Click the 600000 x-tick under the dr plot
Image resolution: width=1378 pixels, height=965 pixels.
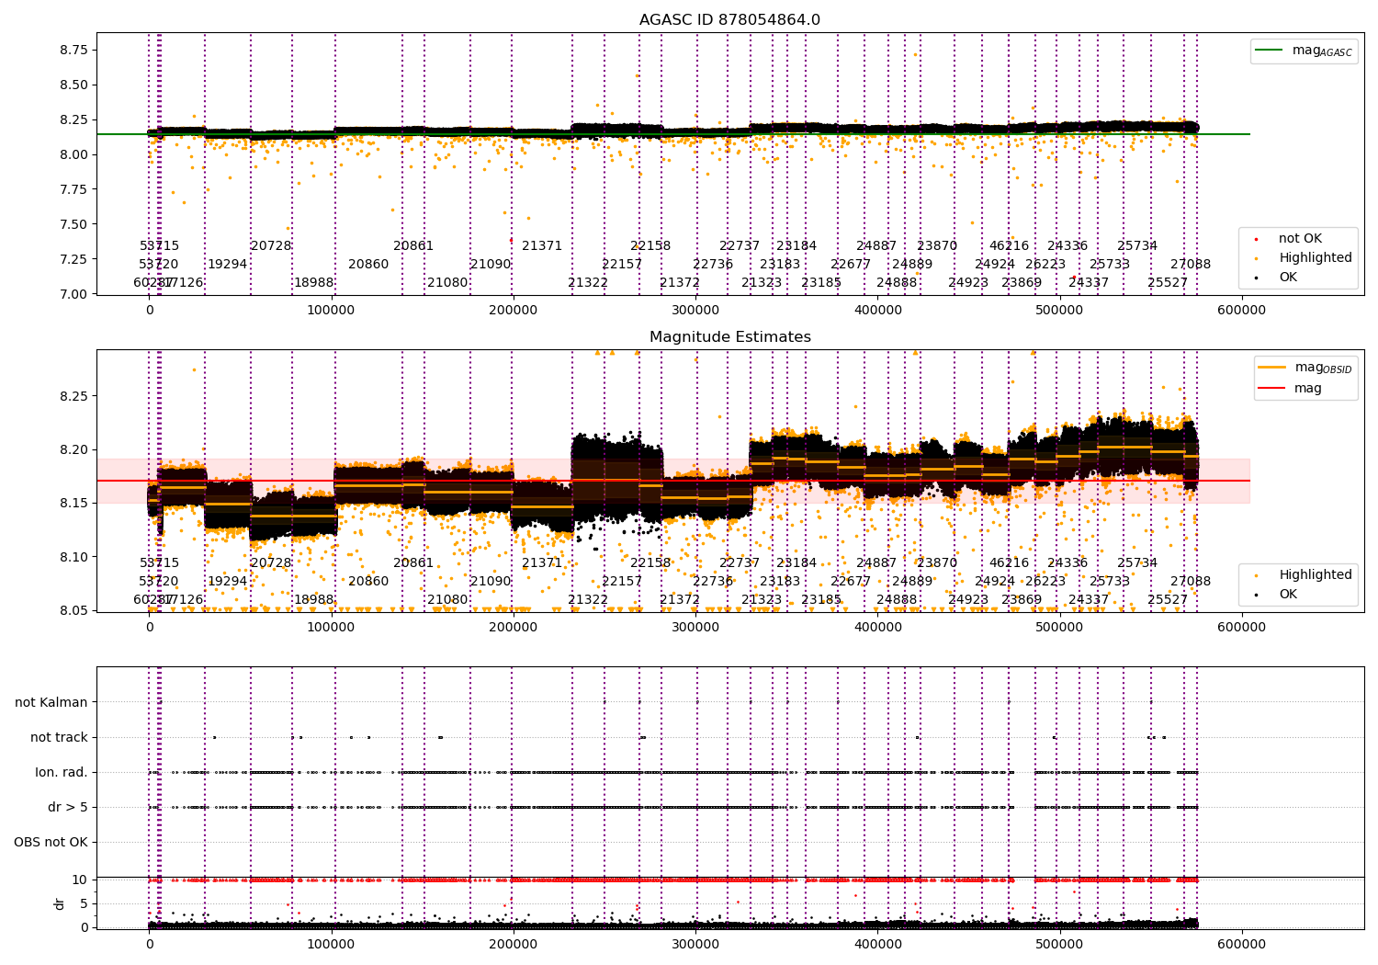1242,944
